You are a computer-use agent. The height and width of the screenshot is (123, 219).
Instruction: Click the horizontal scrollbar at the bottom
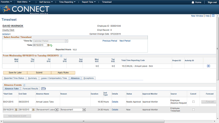(x=84, y=121)
